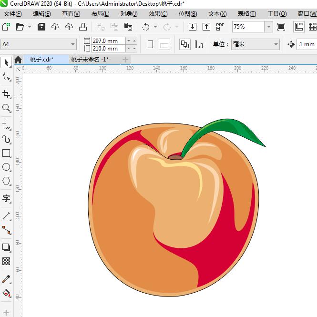The height and width of the screenshot is (317, 317).
Task: Click the Import icon
Action: tap(193, 27)
